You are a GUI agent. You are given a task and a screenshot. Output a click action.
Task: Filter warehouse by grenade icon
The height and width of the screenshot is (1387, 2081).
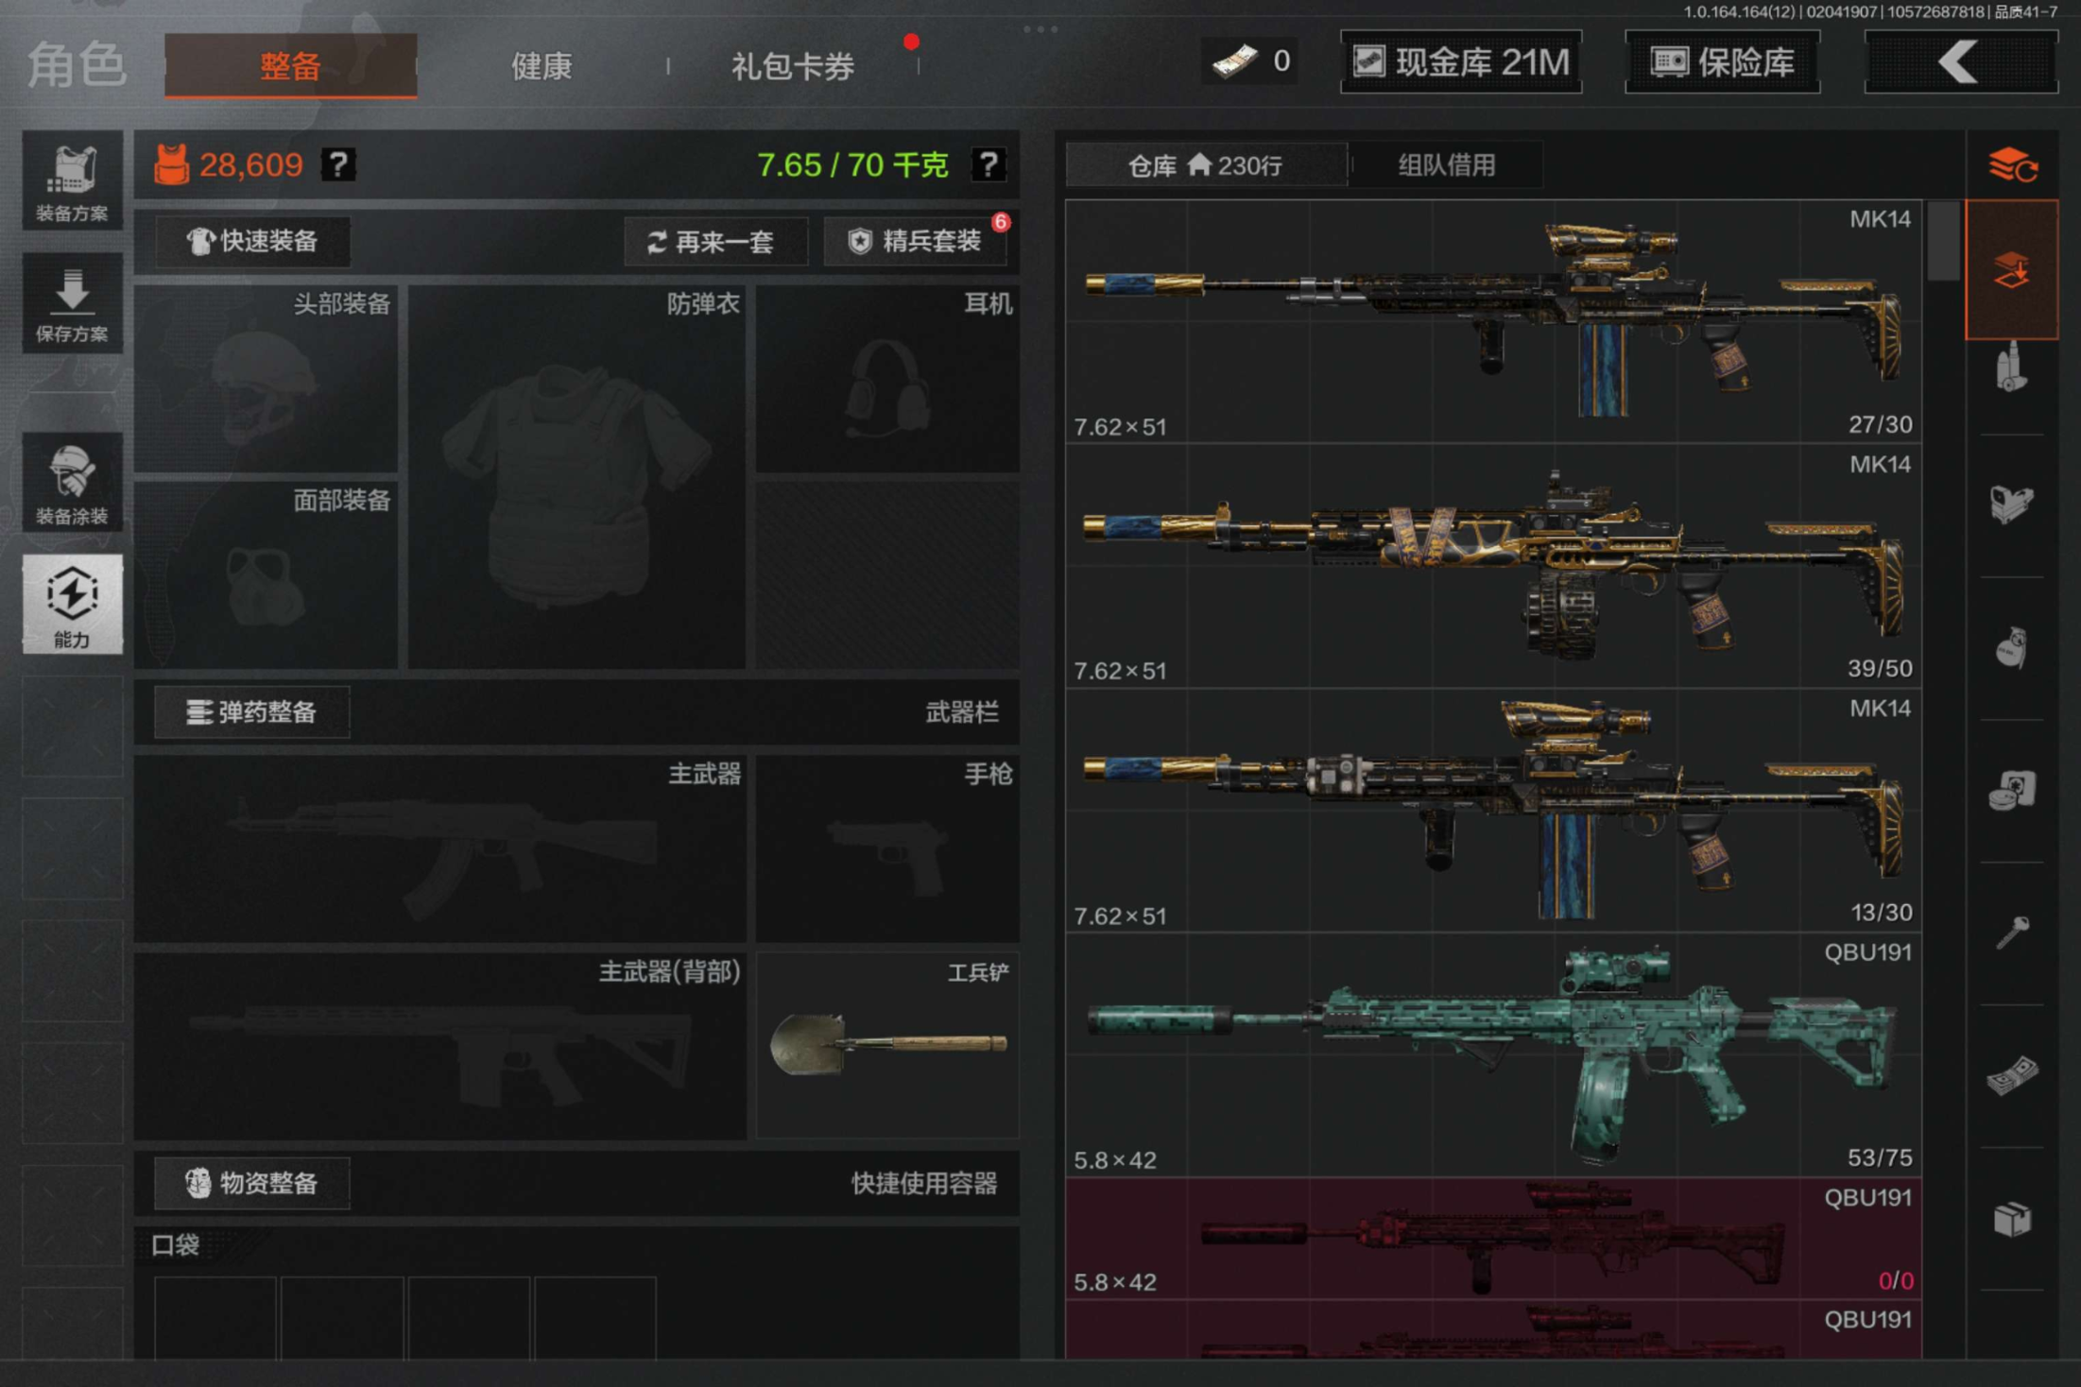[2011, 647]
